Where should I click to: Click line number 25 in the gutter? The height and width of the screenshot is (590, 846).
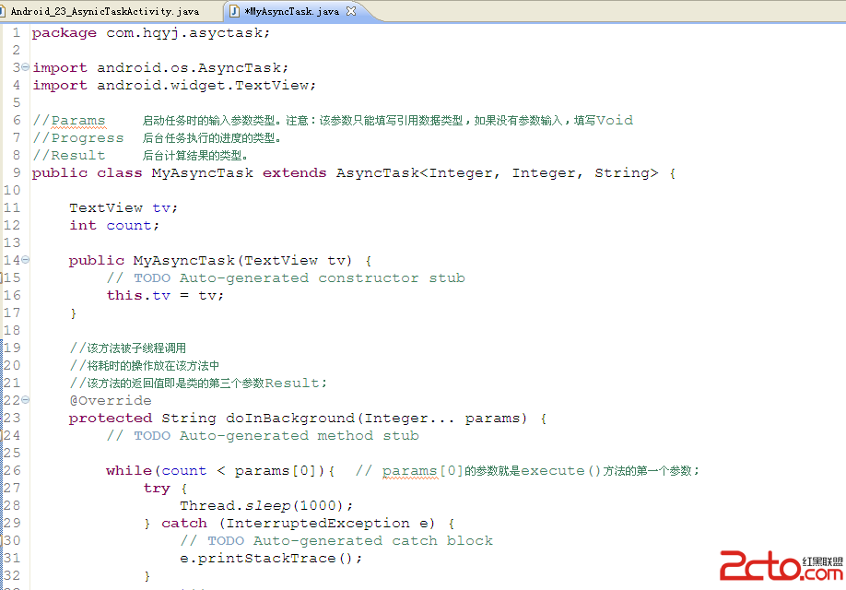click(x=12, y=453)
